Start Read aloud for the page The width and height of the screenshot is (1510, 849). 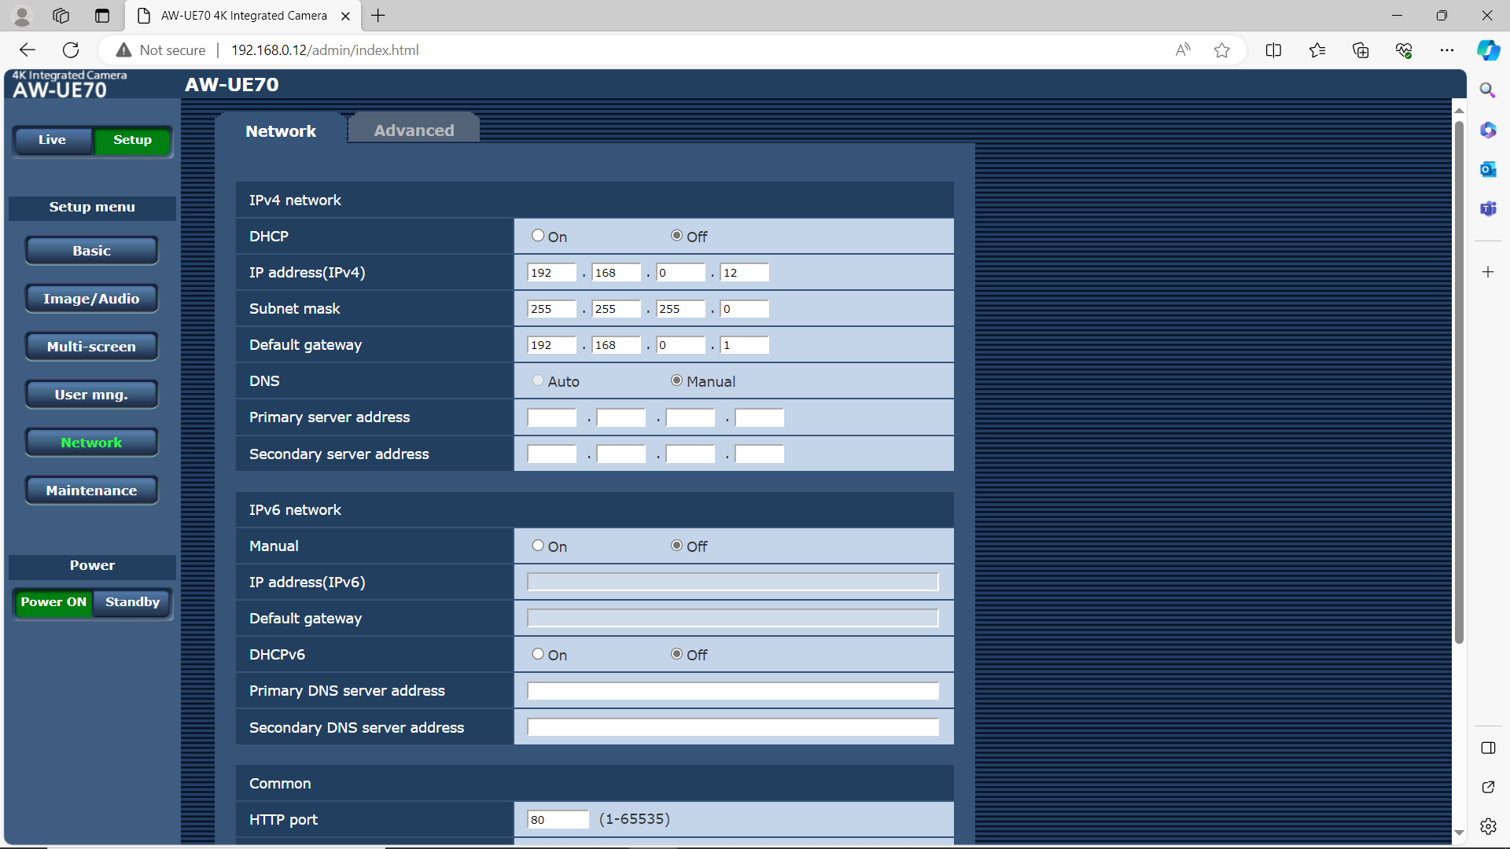pyautogui.click(x=1183, y=50)
